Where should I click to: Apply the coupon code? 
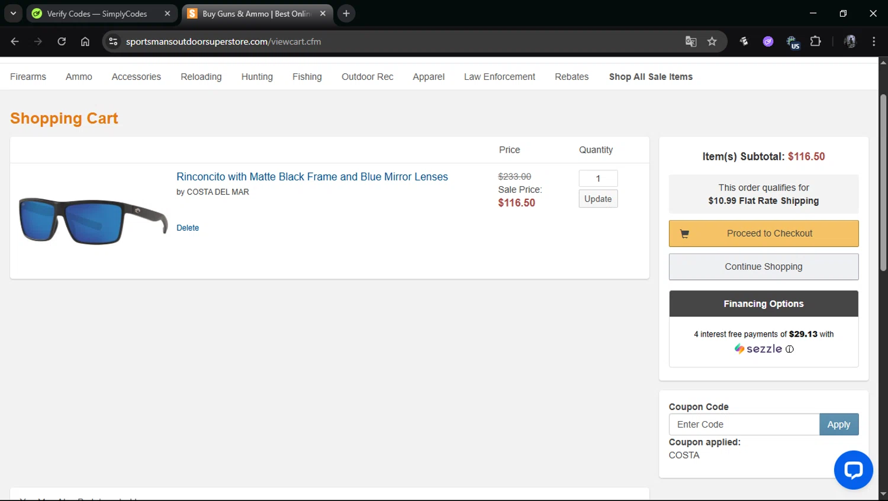838,425
